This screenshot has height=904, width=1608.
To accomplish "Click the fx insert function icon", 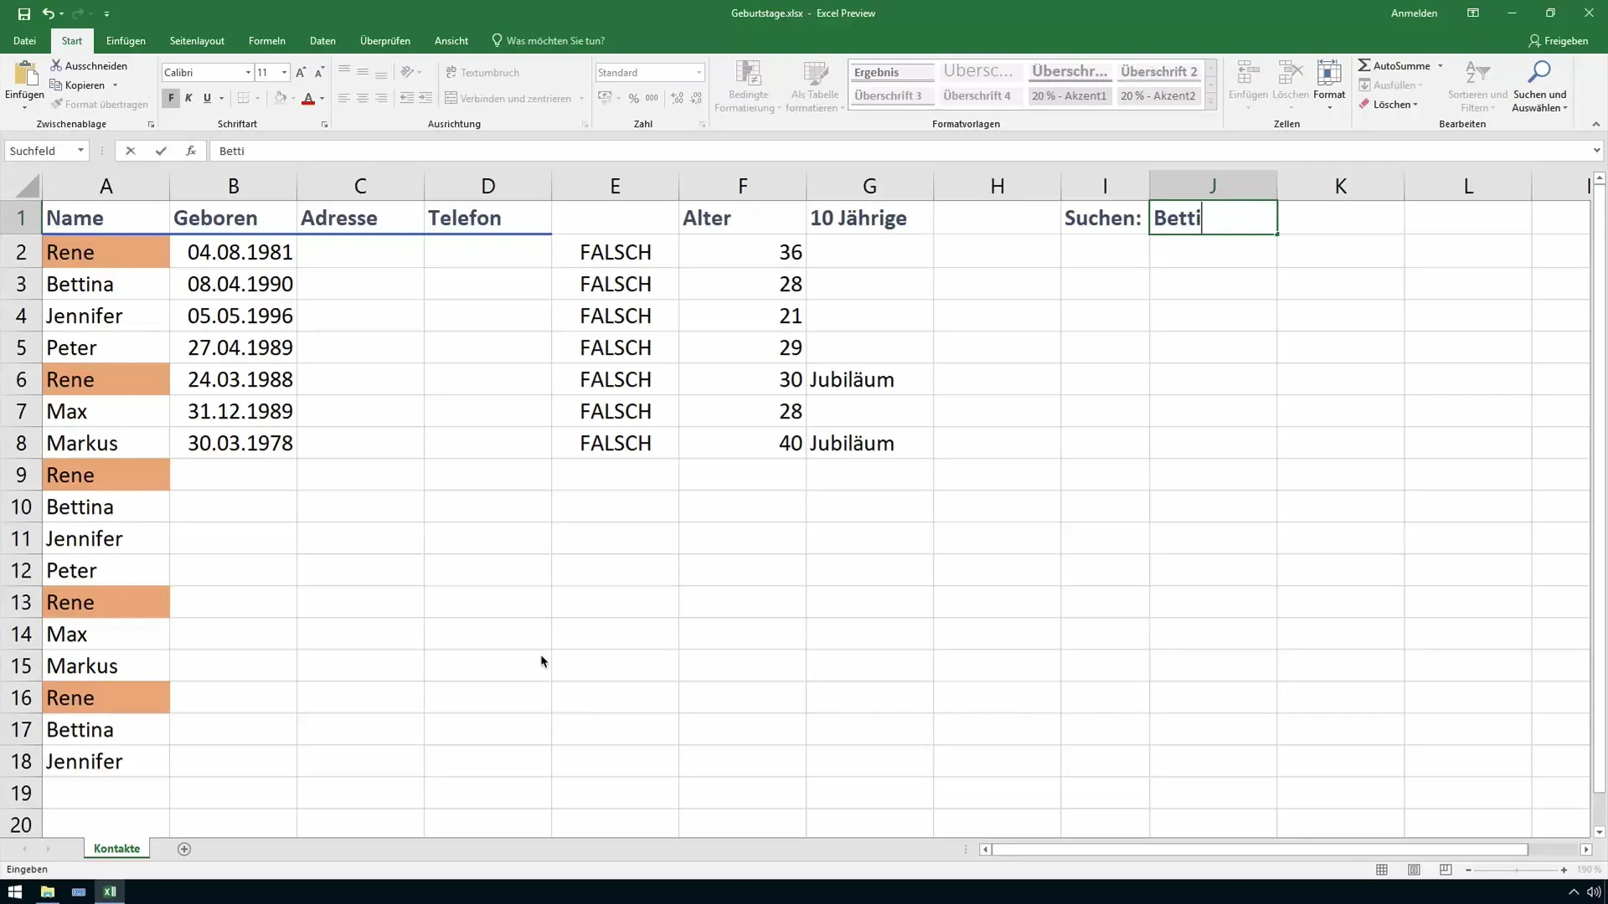I will [x=191, y=151].
